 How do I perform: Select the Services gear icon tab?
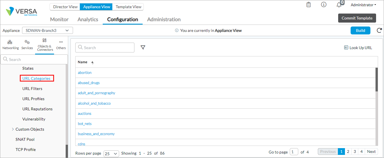click(x=27, y=45)
